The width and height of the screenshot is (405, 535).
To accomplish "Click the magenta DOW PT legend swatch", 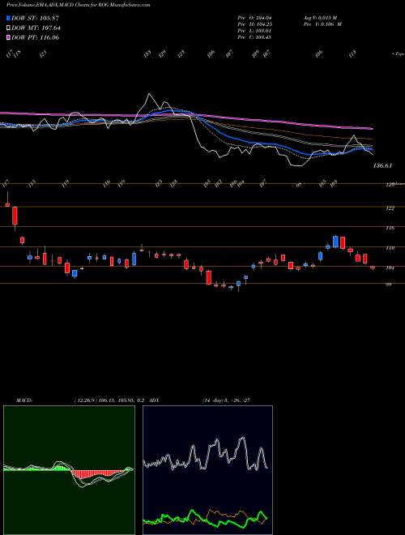I will 9,37.
